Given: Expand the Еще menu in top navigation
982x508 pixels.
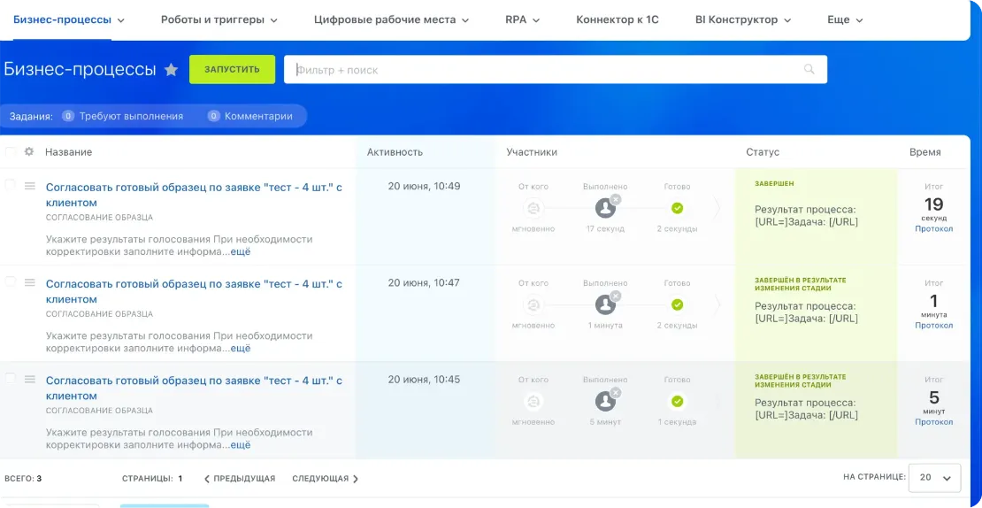Looking at the screenshot, I should point(844,19).
